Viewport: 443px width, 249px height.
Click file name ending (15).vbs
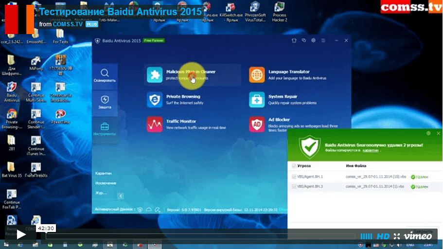pyautogui.click(x=376, y=177)
